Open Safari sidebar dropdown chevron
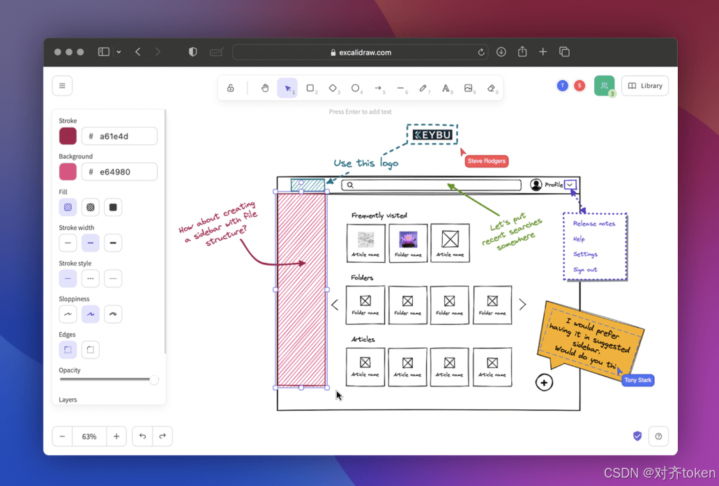This screenshot has width=719, height=486. click(119, 52)
